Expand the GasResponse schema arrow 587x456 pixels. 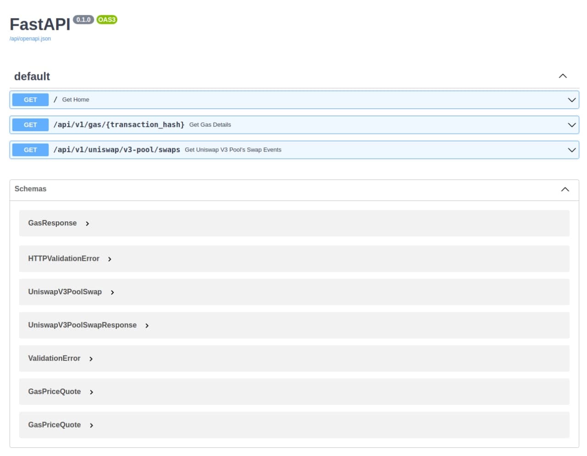click(87, 224)
